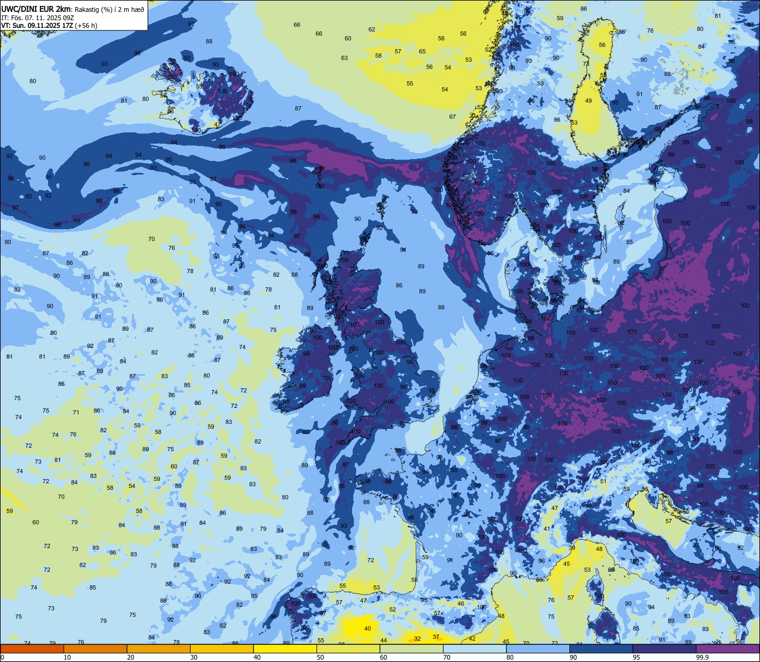Click the 70–80 lightest blue legend swatch
This screenshot has height=662, width=760.
474,648
